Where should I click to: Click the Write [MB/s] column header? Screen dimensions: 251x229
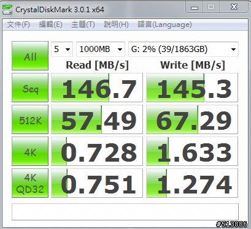193,65
